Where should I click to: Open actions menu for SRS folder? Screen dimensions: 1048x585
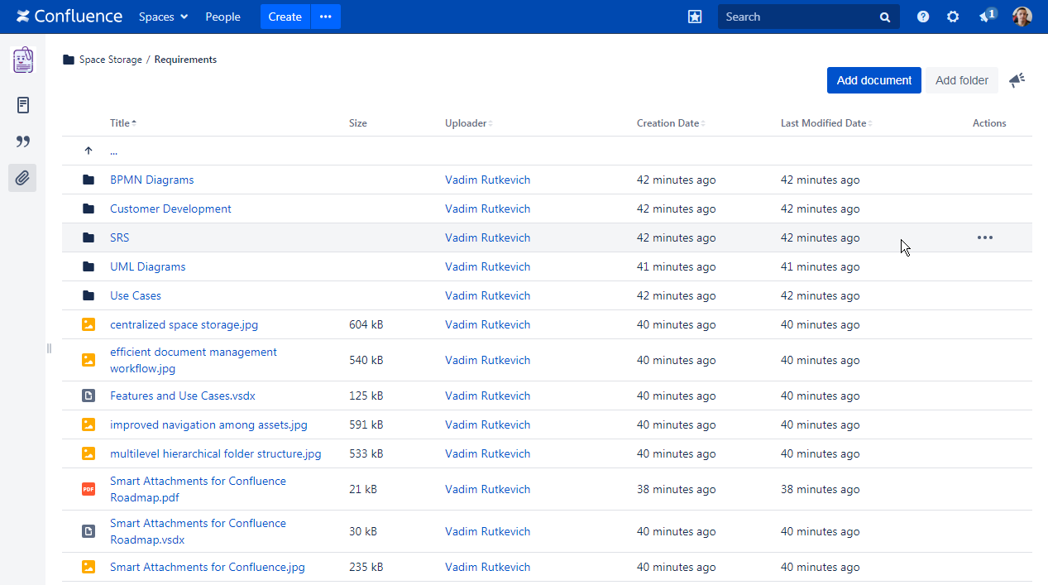(984, 237)
